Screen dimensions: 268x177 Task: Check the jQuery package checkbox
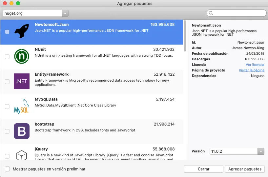(7, 156)
